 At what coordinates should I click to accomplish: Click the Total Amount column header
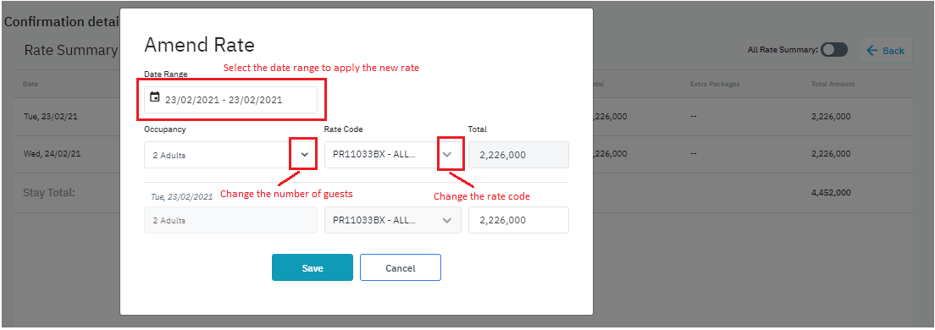[833, 84]
